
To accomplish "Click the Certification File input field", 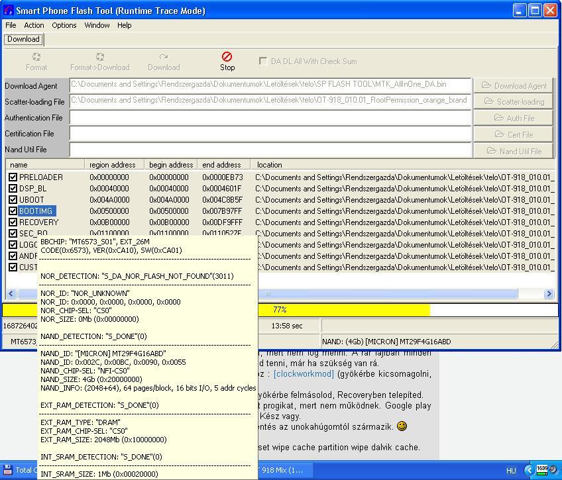I will pyautogui.click(x=270, y=133).
